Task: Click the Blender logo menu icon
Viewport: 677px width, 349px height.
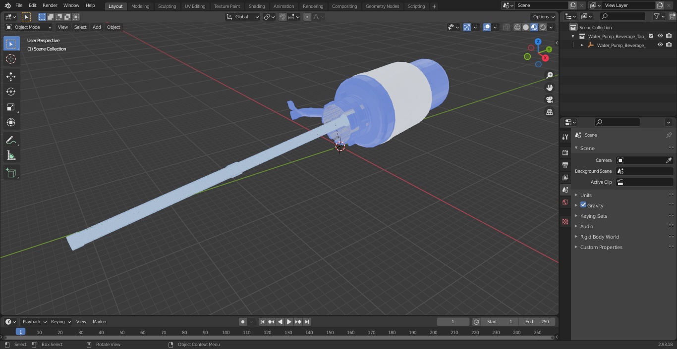Action: [7, 5]
